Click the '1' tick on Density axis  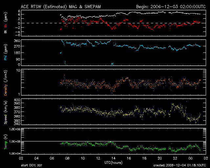pos(19,94)
